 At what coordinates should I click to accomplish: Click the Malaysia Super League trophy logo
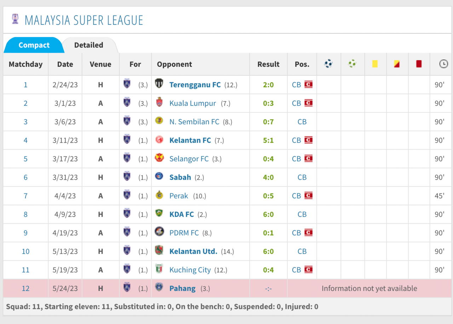click(15, 19)
